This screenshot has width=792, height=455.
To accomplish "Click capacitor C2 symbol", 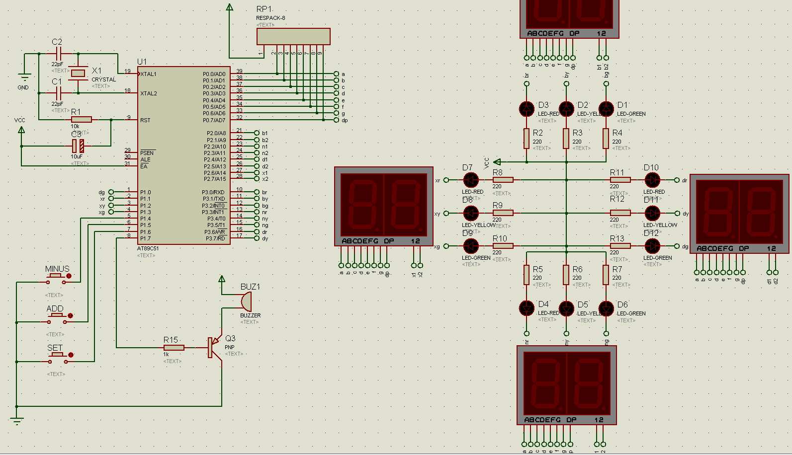I will point(58,53).
